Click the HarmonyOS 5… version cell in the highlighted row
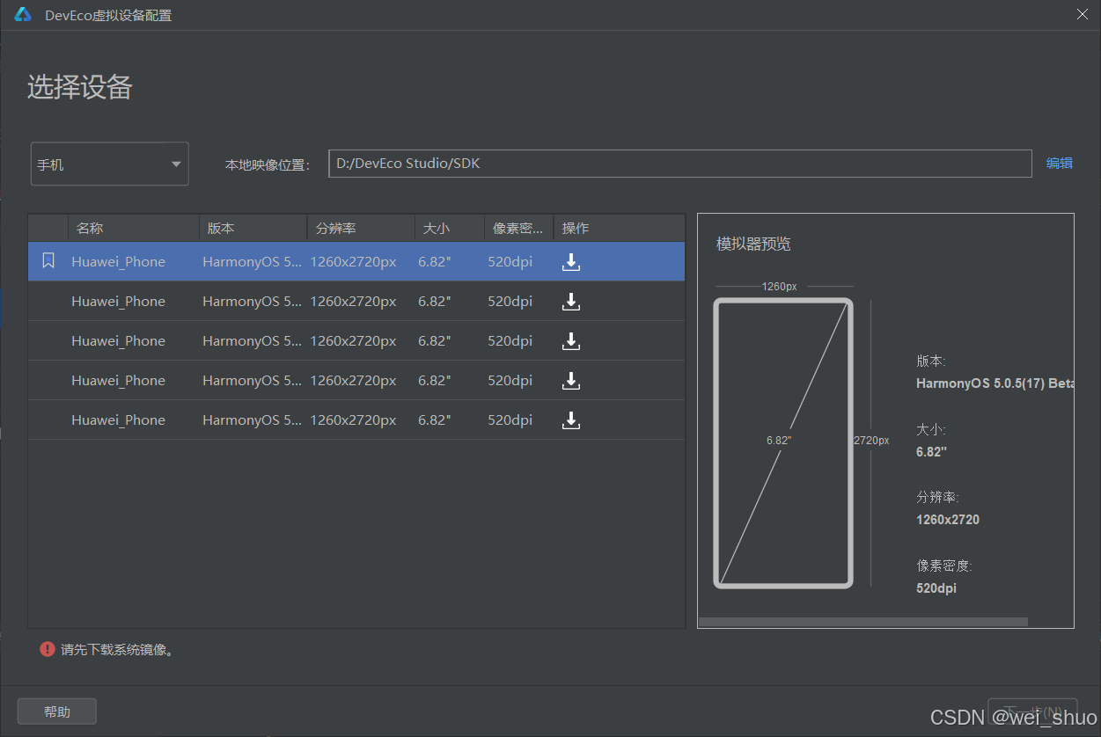 pyautogui.click(x=253, y=261)
